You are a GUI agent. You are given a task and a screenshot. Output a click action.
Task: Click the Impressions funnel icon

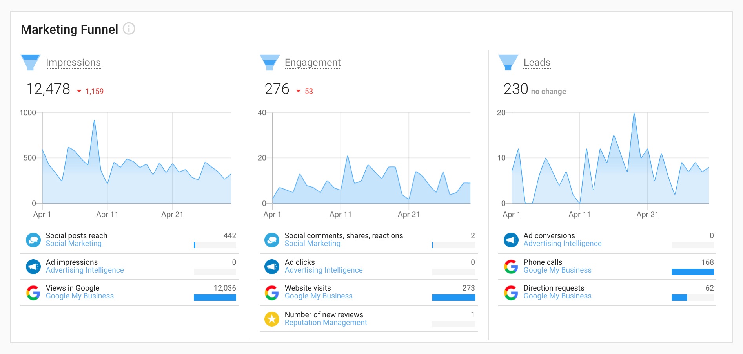30,62
